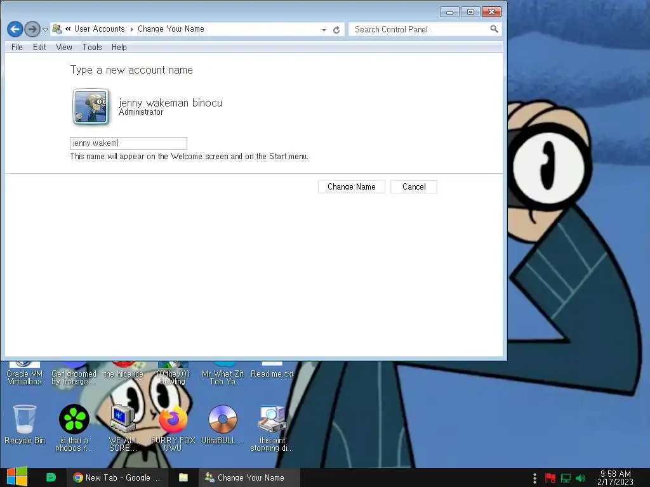Open the clock showing 9:58 AM
This screenshot has height=487, width=650.
(x=616, y=477)
